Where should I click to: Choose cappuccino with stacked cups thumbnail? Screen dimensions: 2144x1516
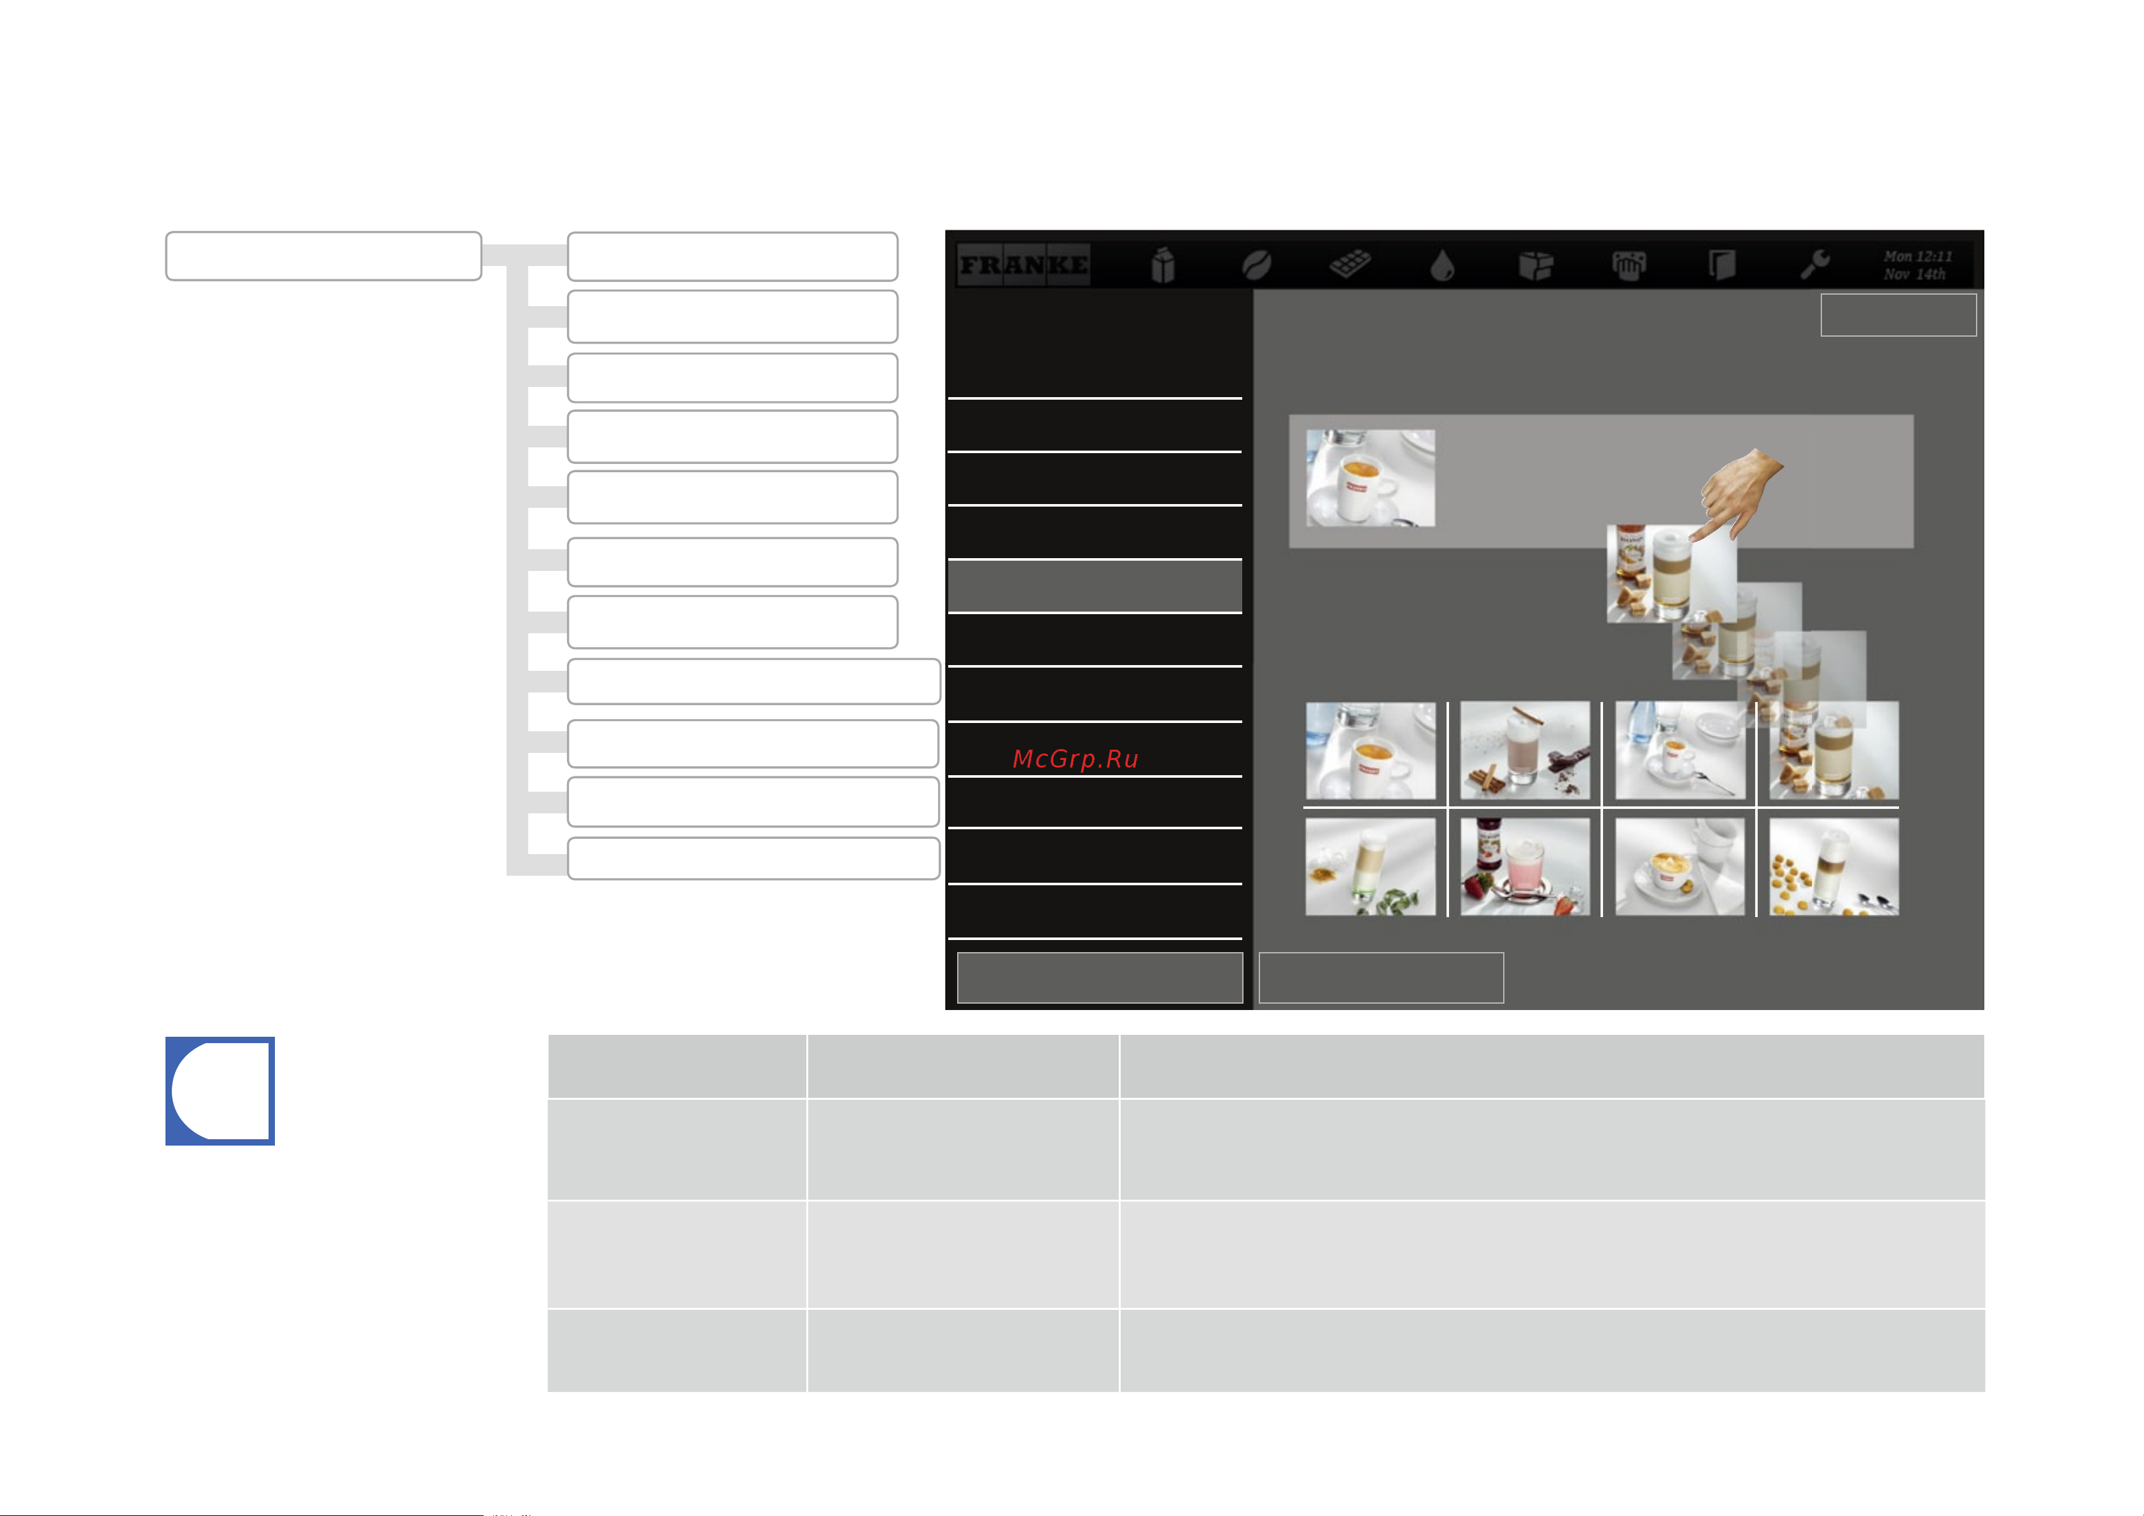click(1680, 867)
